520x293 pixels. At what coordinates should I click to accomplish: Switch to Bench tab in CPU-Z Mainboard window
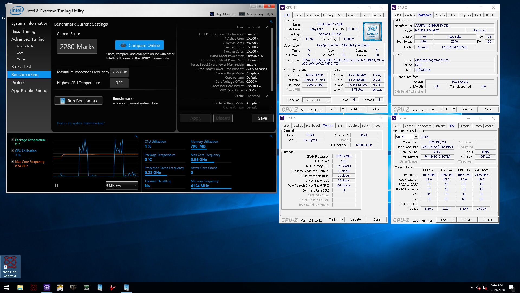click(x=478, y=15)
